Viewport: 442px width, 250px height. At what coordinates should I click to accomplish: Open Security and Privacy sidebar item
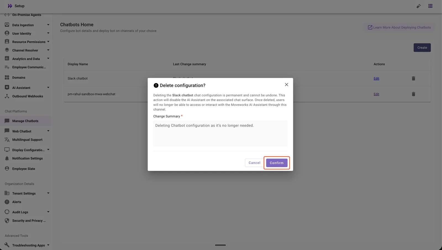pyautogui.click(x=29, y=221)
